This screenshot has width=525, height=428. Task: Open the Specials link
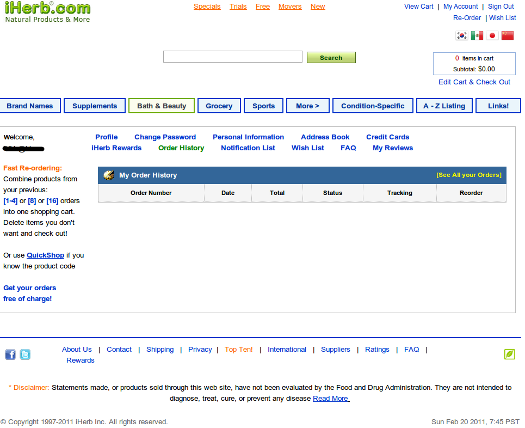(x=207, y=7)
